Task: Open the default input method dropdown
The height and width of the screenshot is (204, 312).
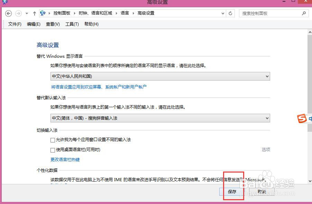Action: coord(267,118)
